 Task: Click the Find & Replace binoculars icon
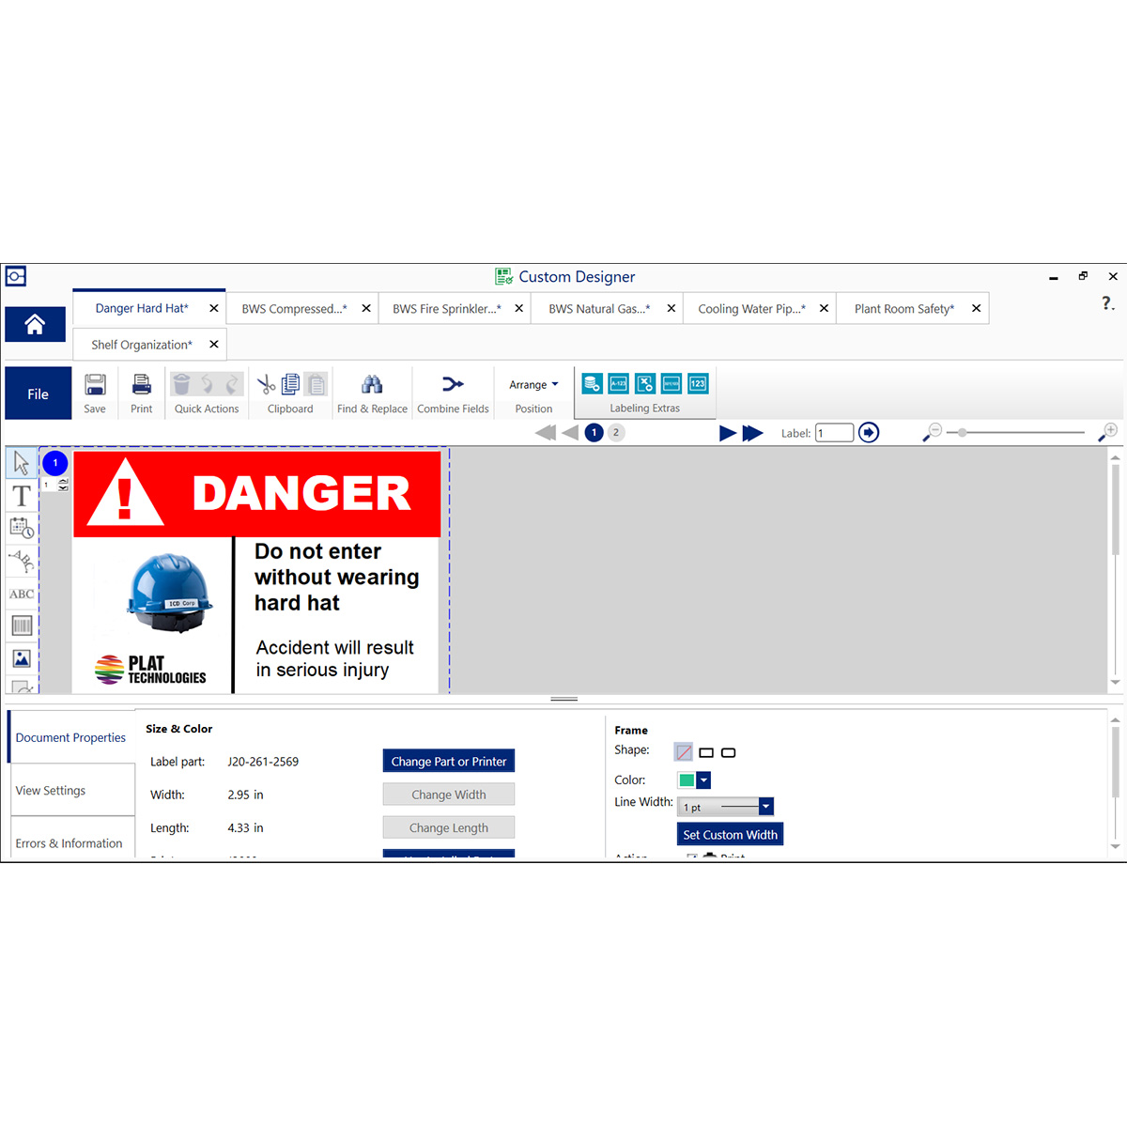point(372,384)
